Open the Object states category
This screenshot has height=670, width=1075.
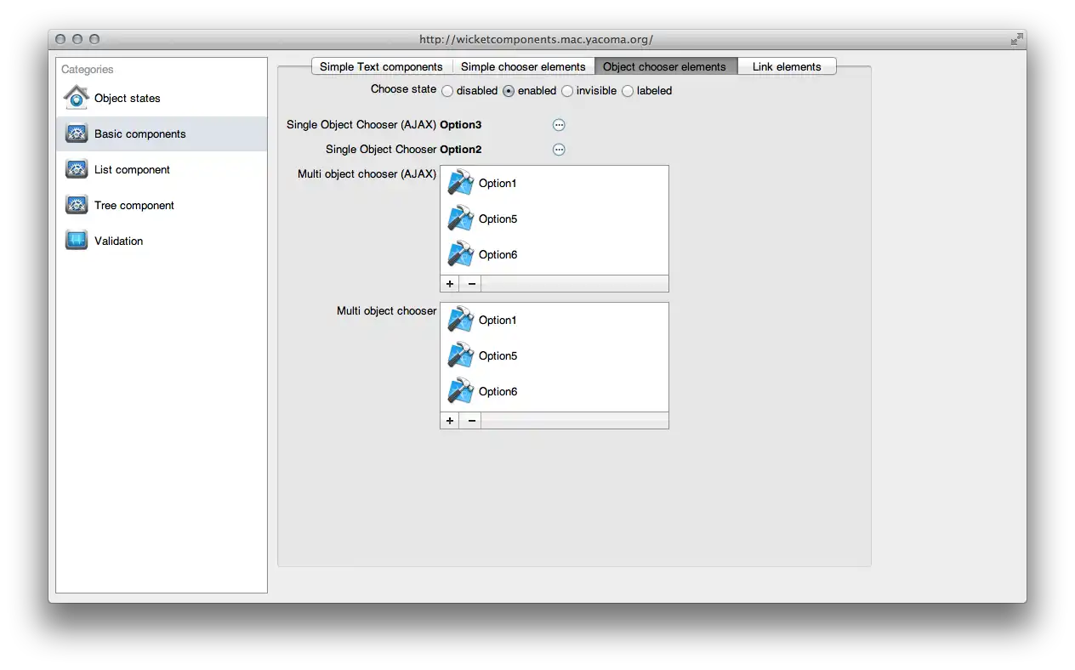(x=162, y=98)
